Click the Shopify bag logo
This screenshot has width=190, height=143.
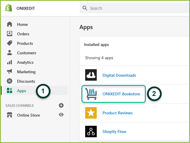(9, 8)
